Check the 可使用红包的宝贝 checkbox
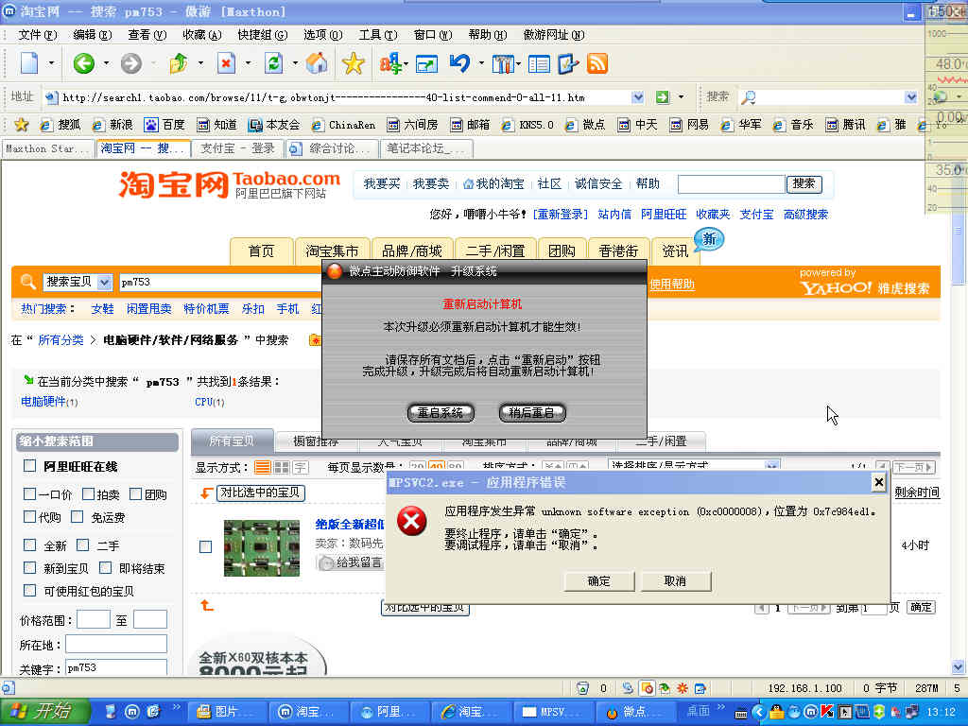 point(29,591)
